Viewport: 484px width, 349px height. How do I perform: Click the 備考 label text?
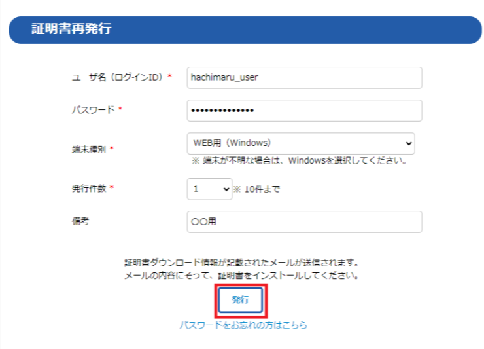pos(80,221)
